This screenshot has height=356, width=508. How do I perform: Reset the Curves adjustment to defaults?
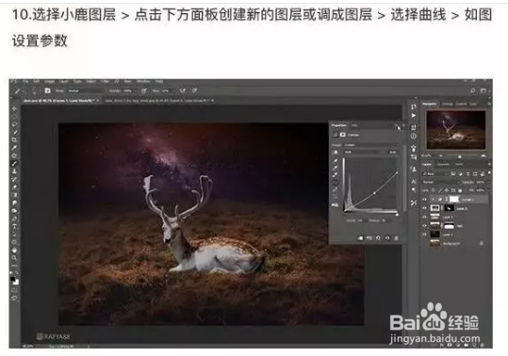pyautogui.click(x=378, y=238)
